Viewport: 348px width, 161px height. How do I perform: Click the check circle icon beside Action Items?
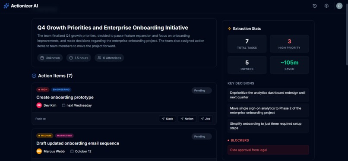pos(34,76)
